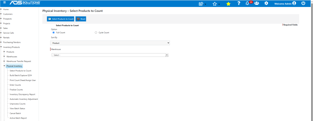Open the users group icon
313x121 pixels.
(257, 3)
